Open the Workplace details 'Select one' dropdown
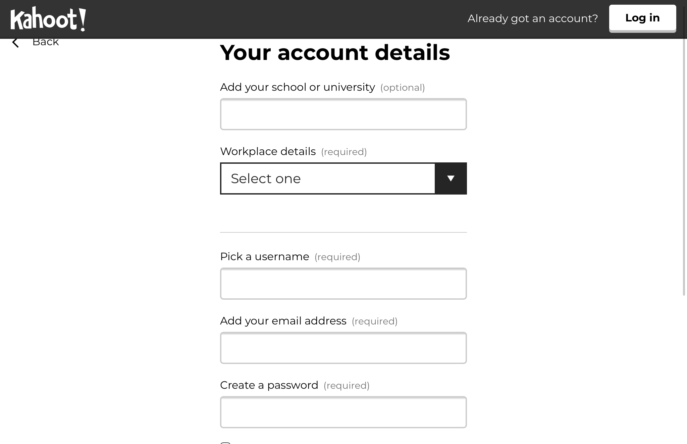Image resolution: width=687 pixels, height=444 pixels. (x=328, y=178)
